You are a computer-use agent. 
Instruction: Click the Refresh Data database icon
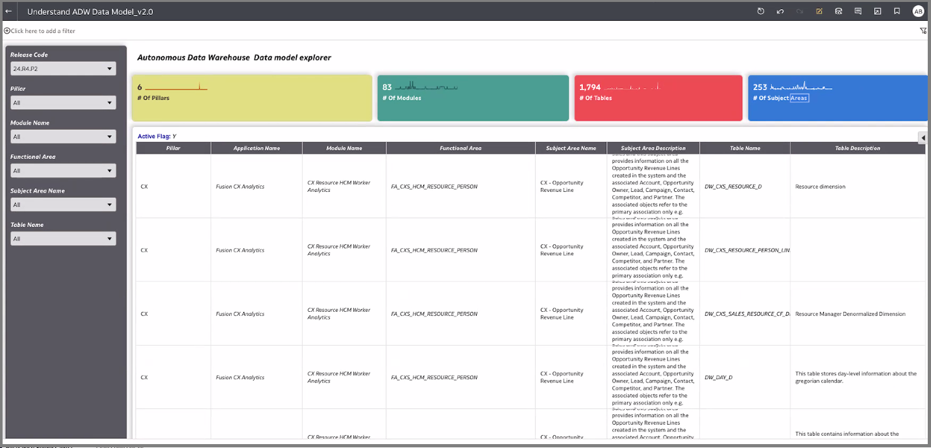point(839,11)
